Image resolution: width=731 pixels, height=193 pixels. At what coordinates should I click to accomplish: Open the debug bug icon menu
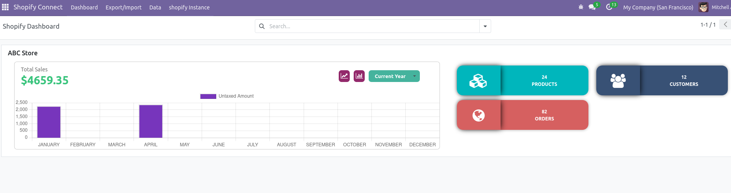pos(581,7)
